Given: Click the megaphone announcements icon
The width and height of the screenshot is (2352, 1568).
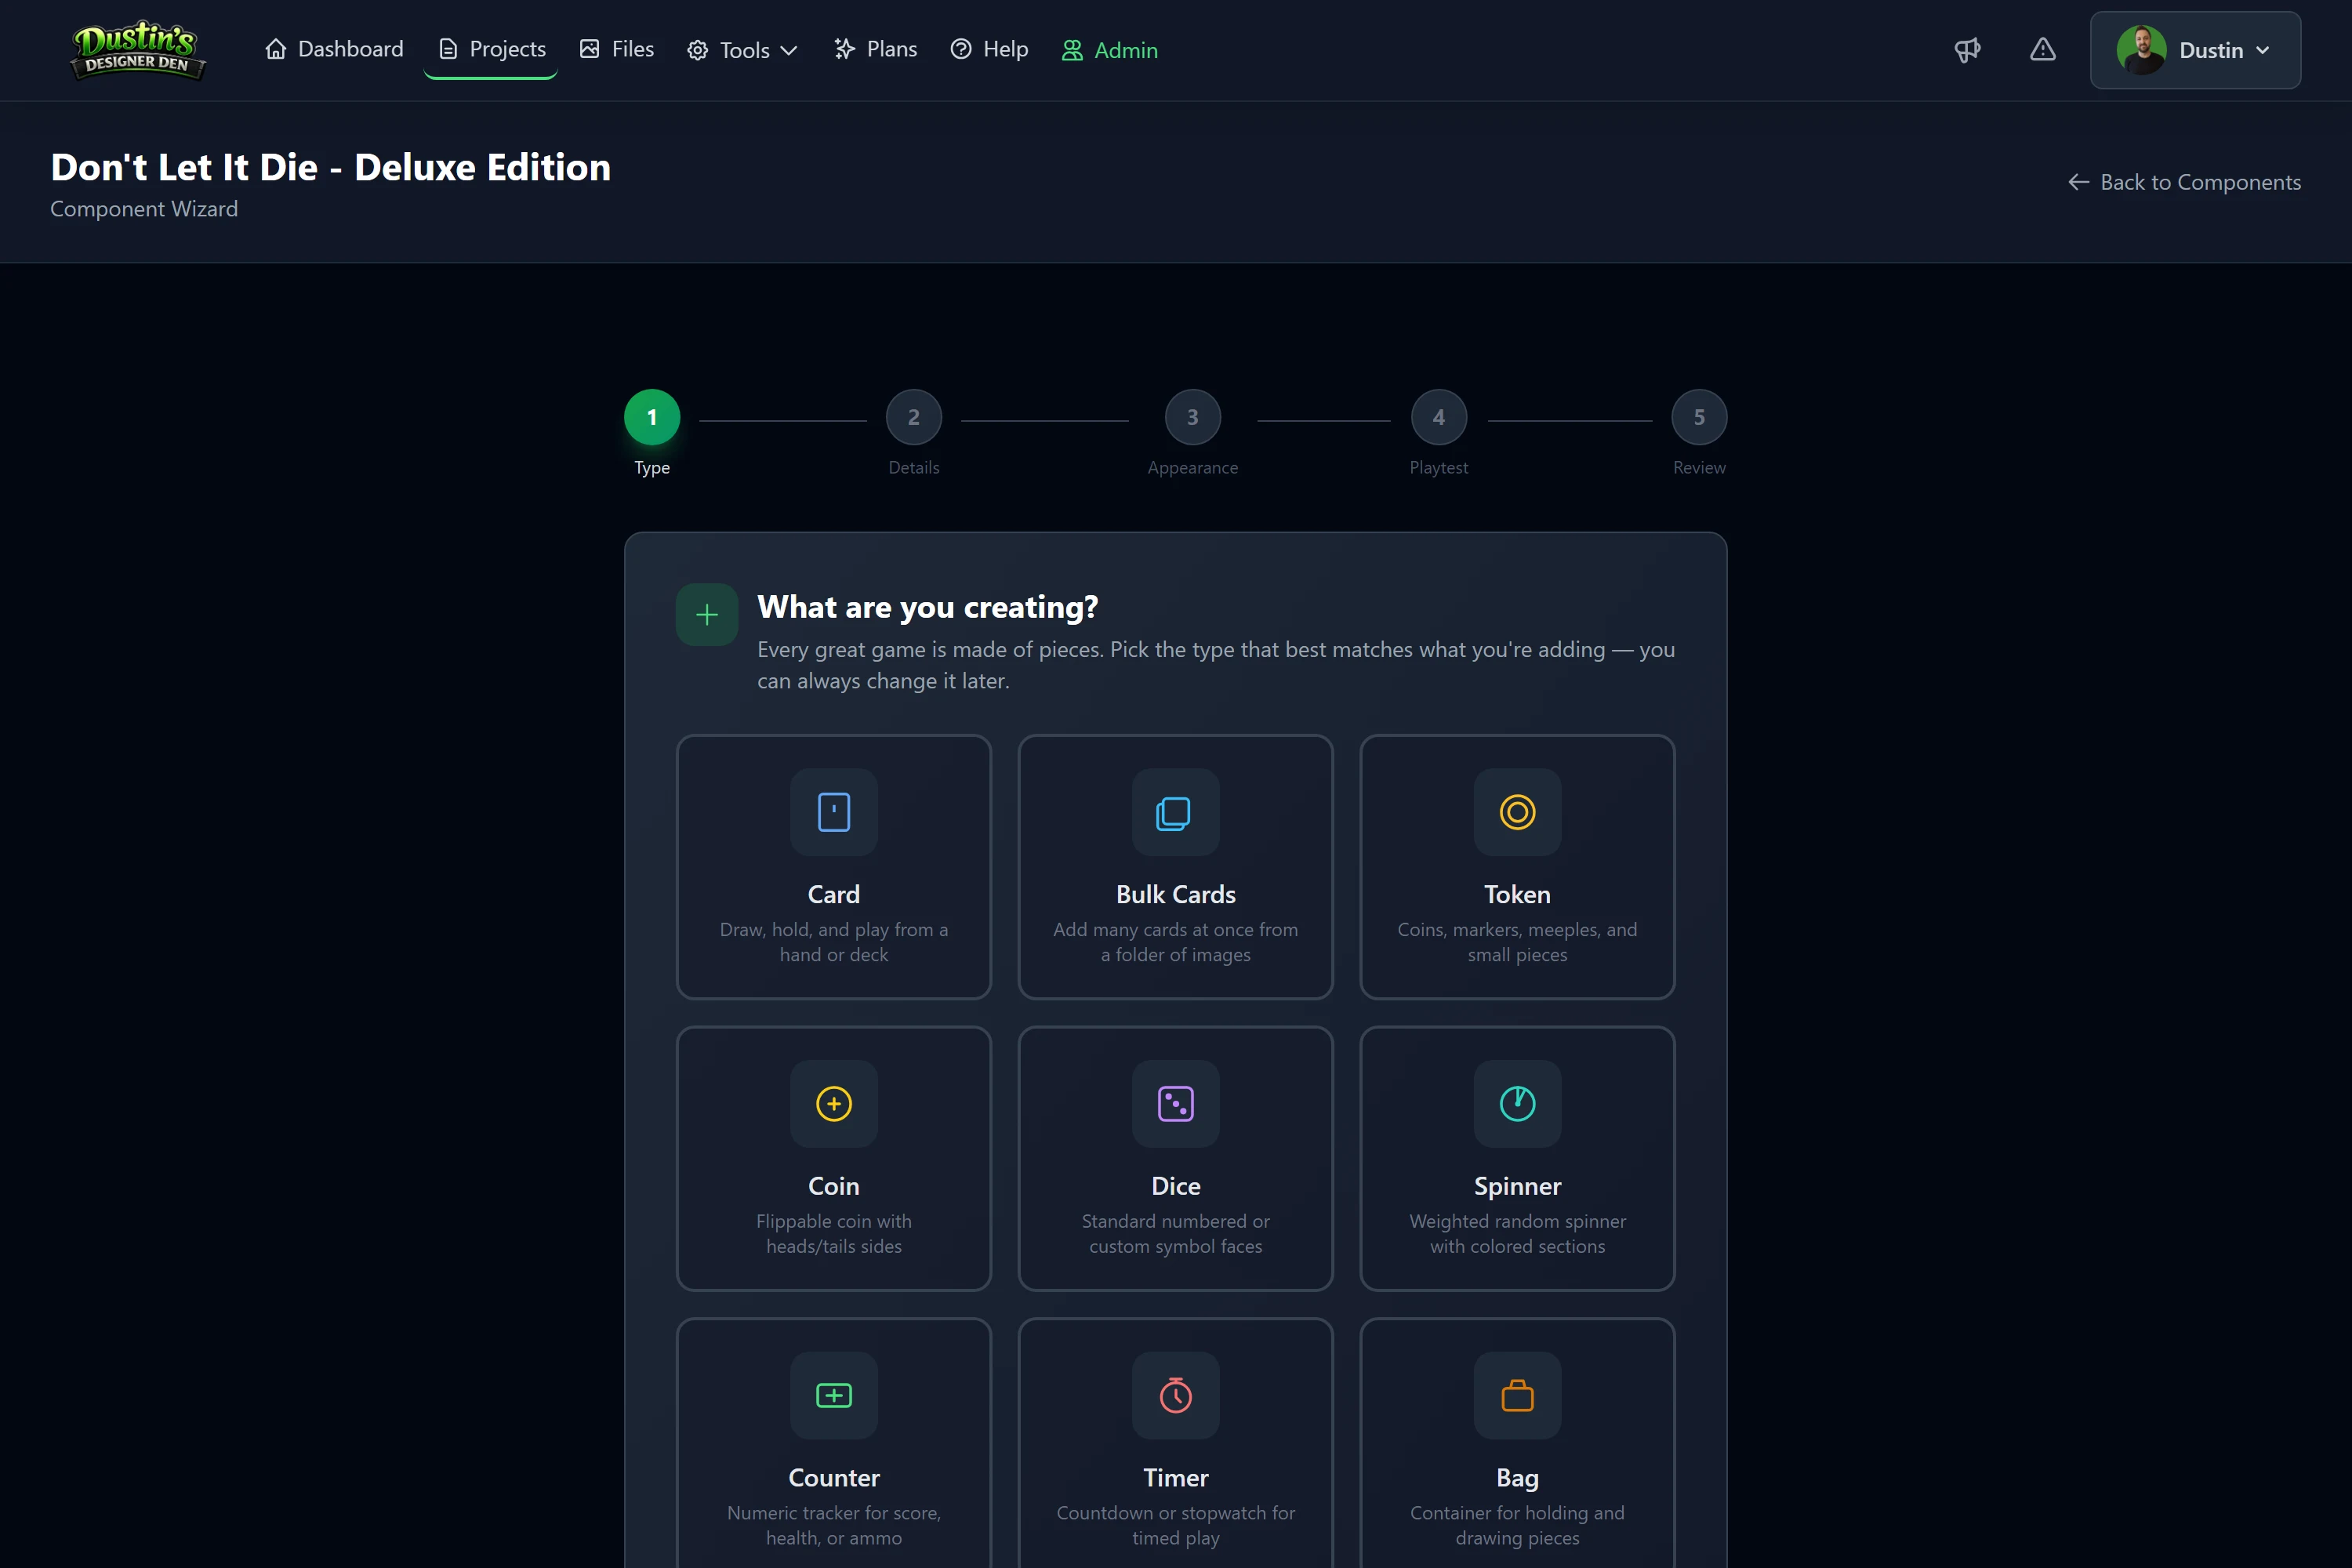Looking at the screenshot, I should [1967, 50].
